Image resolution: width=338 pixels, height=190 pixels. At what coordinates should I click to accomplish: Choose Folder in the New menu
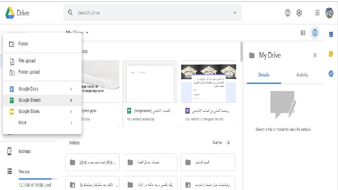(42, 44)
